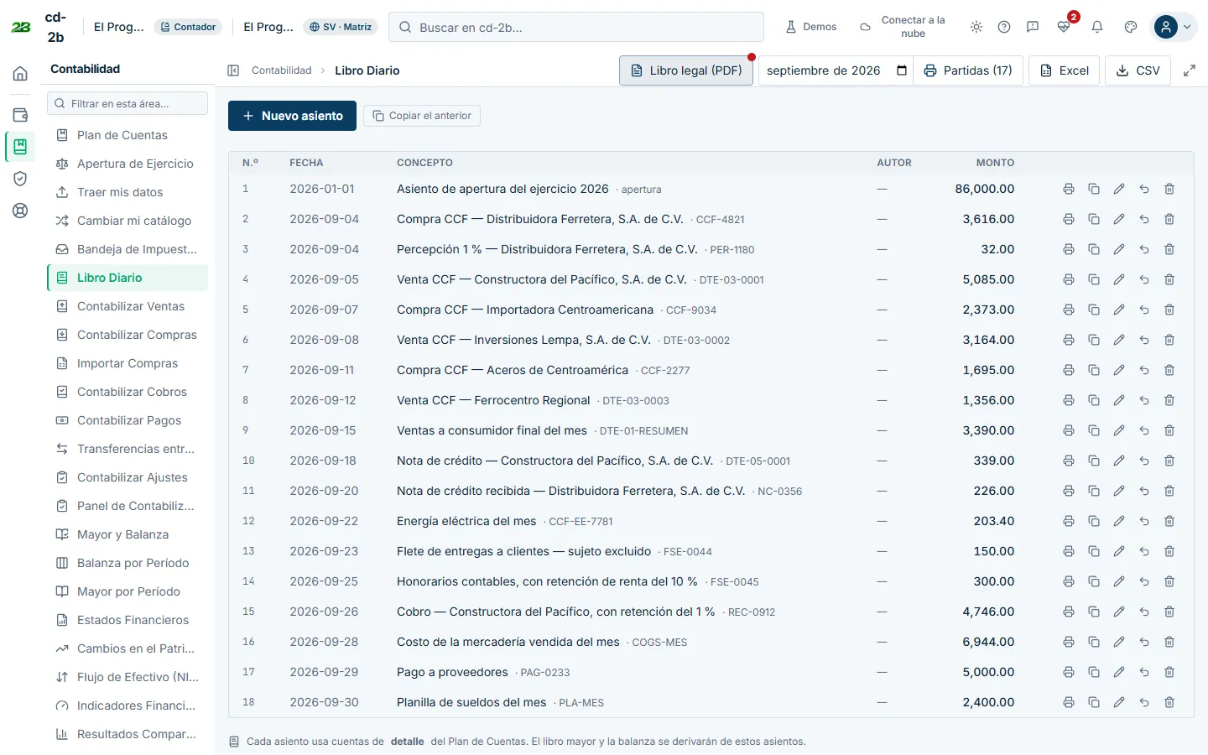1208x755 pixels.
Task: Click the Nuevo asiento button
Action: pyautogui.click(x=292, y=116)
